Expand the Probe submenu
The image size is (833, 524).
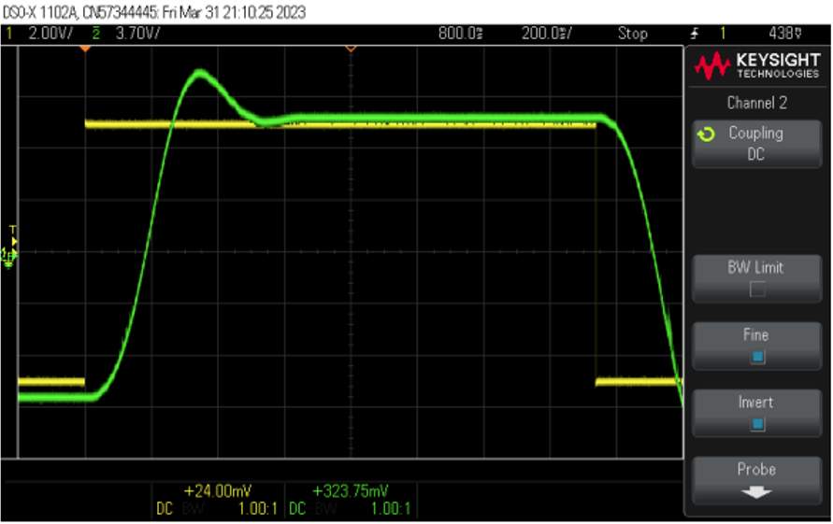[755, 479]
